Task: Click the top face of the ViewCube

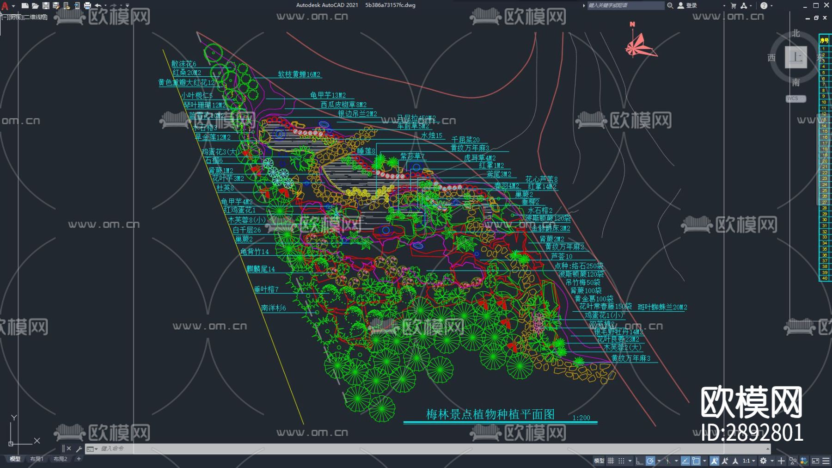Action: [795, 57]
